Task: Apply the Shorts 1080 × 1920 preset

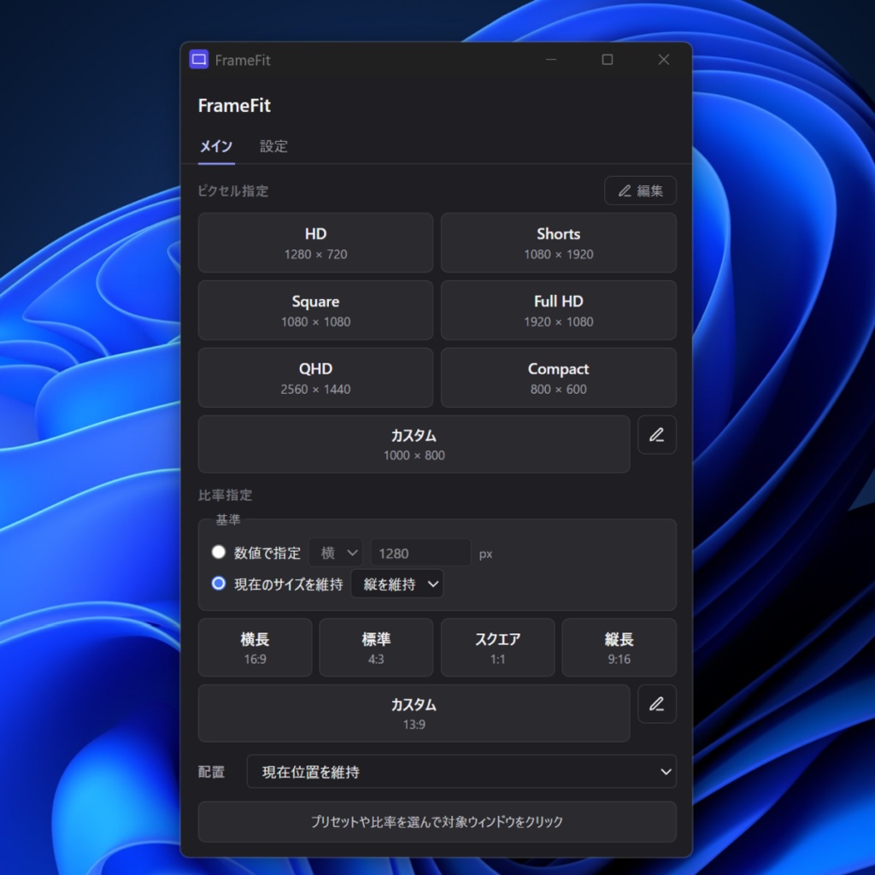Action: (x=559, y=243)
